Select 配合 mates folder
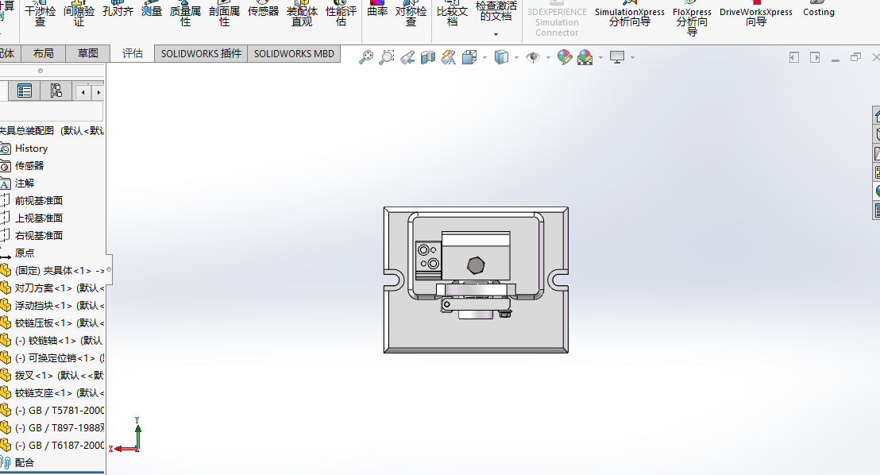Image resolution: width=880 pixels, height=475 pixels. click(x=24, y=462)
